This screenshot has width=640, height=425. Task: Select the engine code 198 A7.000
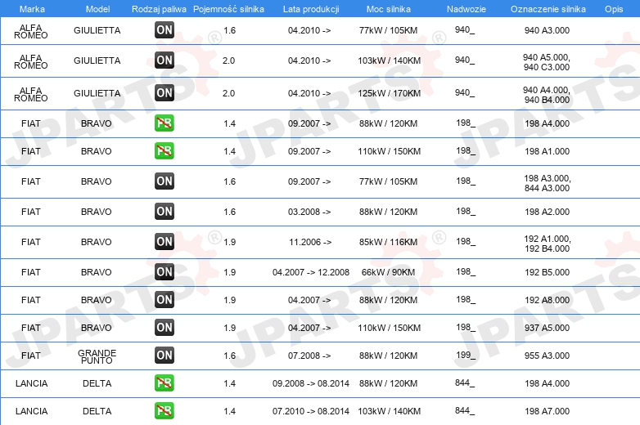coord(547,411)
